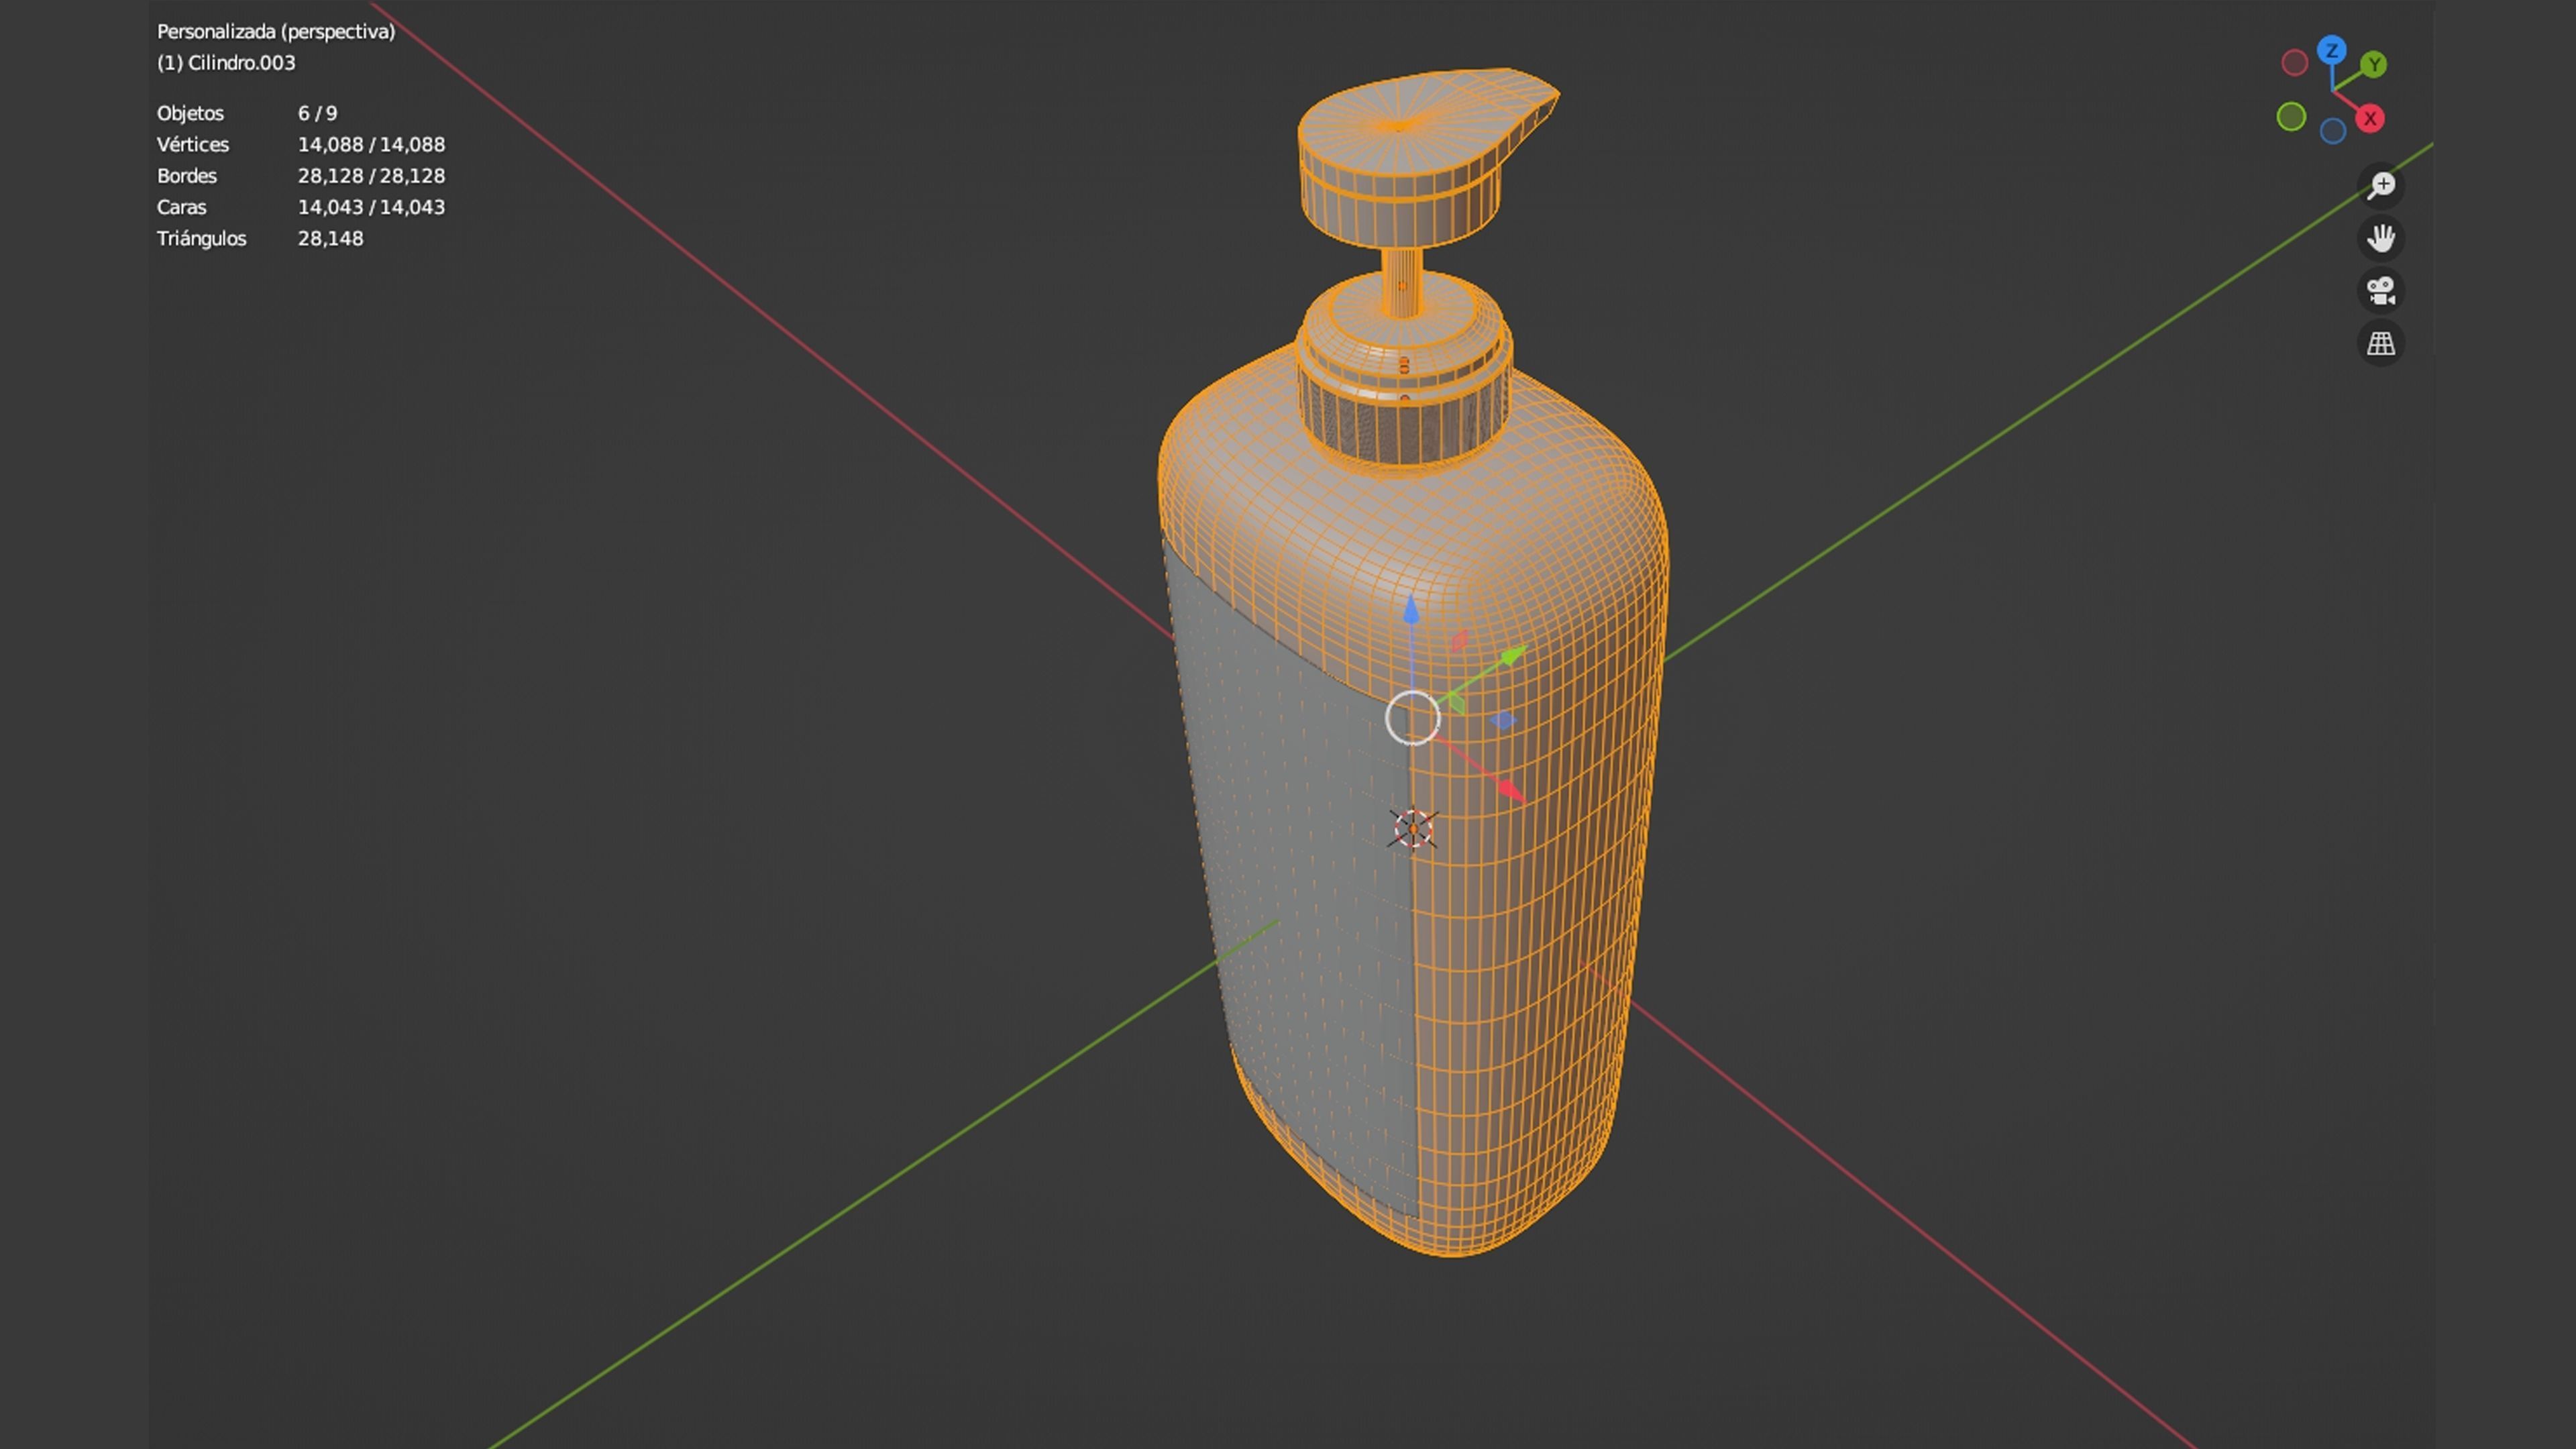Click the 'Vértices' count 14,088 / 14,088
Viewport: 2576px width, 1449px height.
pyautogui.click(x=371, y=144)
